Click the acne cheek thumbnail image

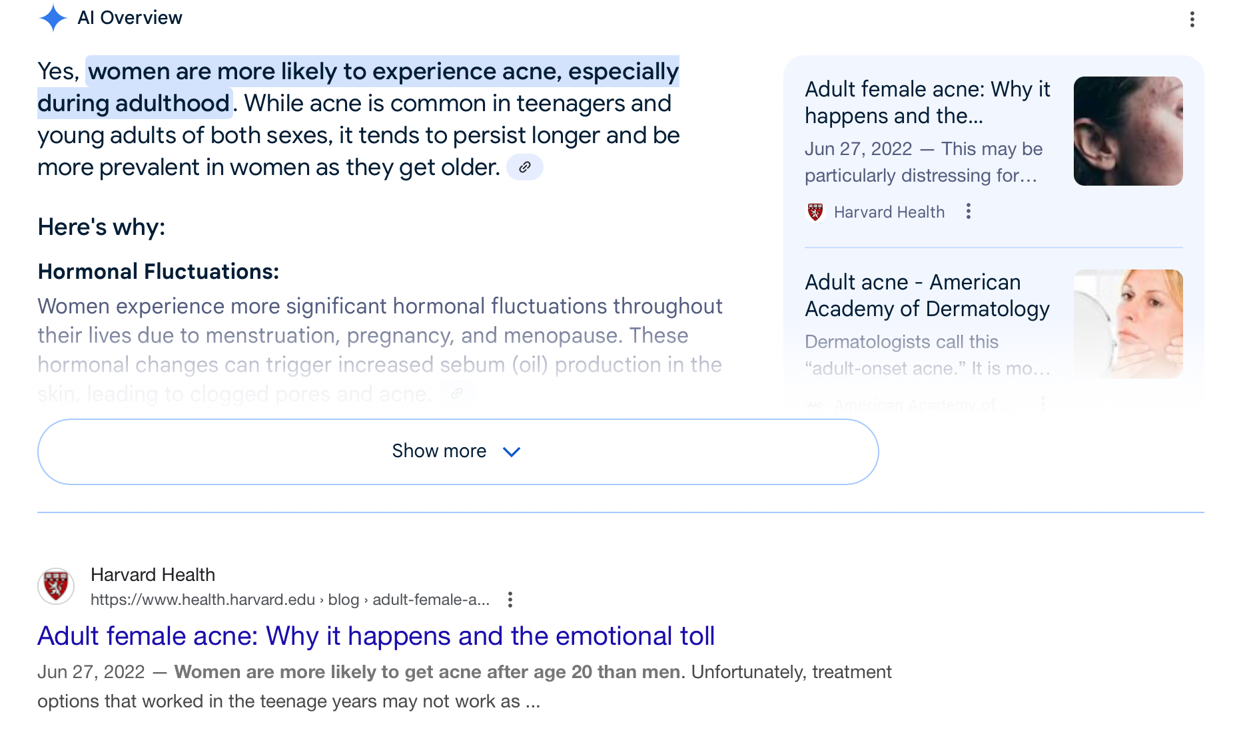click(1128, 131)
